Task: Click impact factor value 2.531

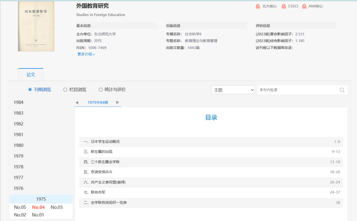Action: coord(299,34)
